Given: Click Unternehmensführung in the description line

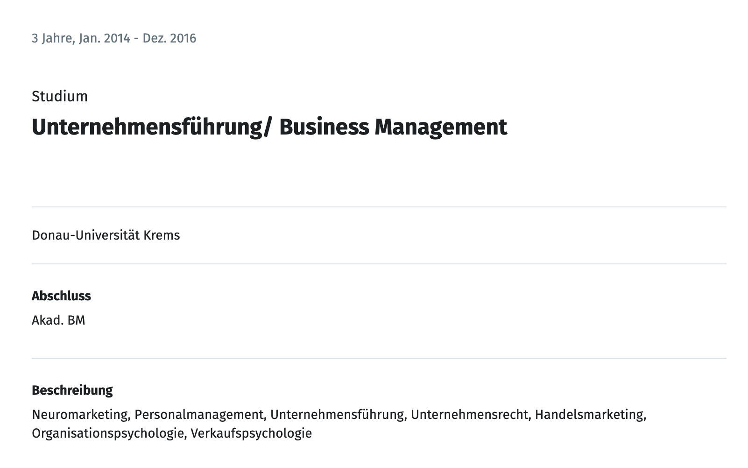Looking at the screenshot, I should pyautogui.click(x=337, y=414).
